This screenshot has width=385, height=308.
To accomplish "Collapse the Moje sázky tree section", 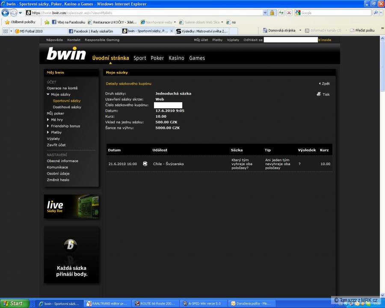I will tap(48, 95).
